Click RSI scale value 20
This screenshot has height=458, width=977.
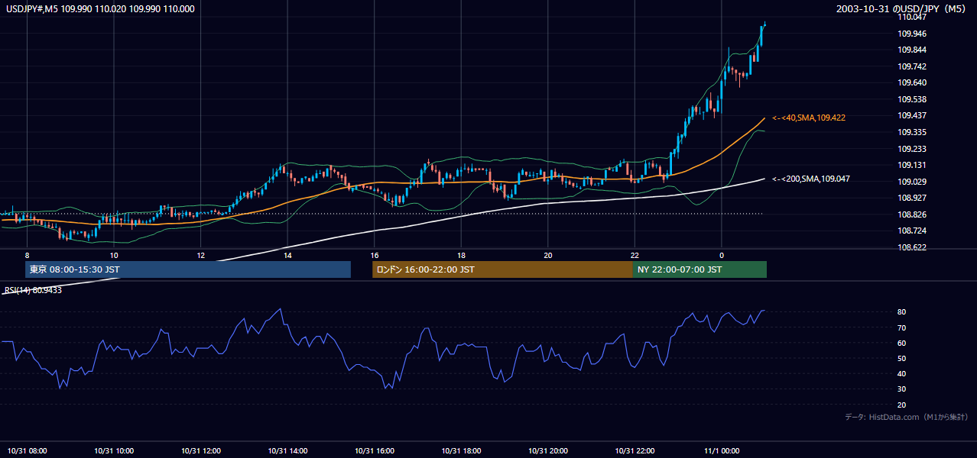[x=901, y=405]
